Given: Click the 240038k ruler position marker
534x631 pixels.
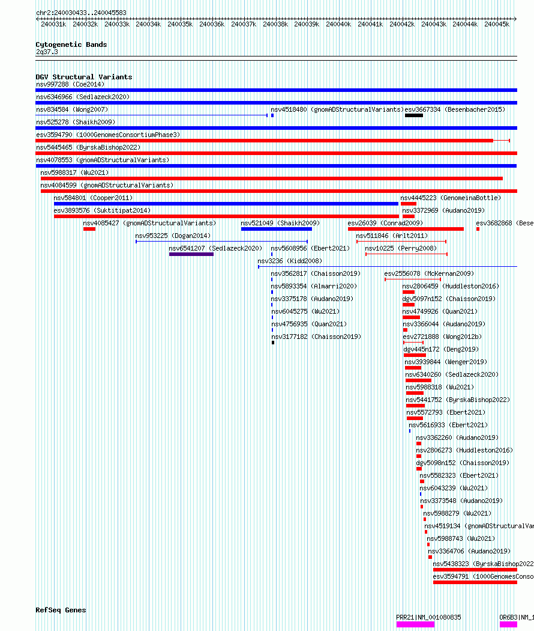Looking at the screenshot, I should [275, 24].
